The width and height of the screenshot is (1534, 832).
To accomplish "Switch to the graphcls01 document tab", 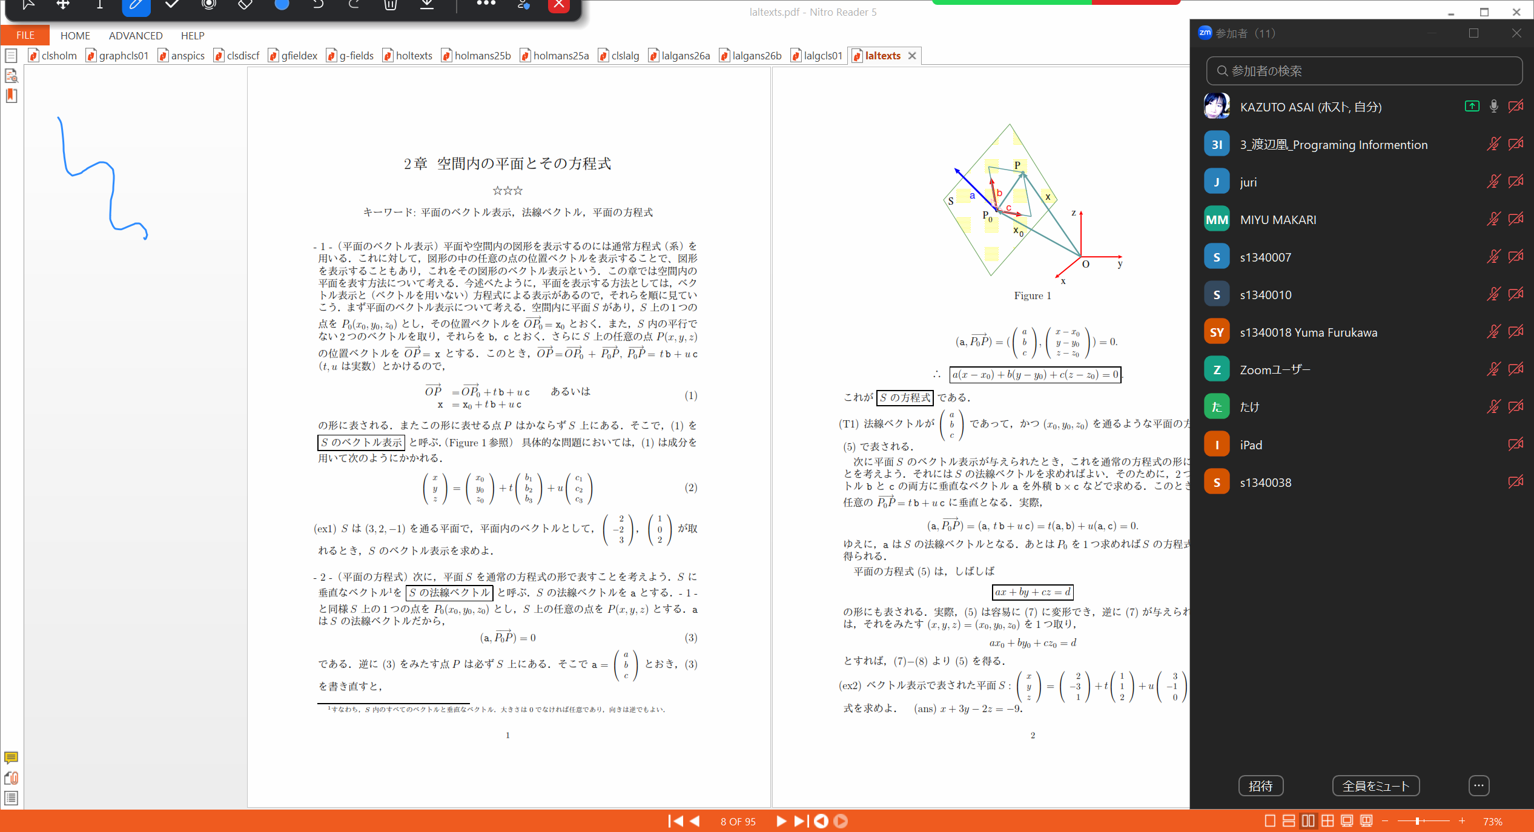I will coord(118,56).
